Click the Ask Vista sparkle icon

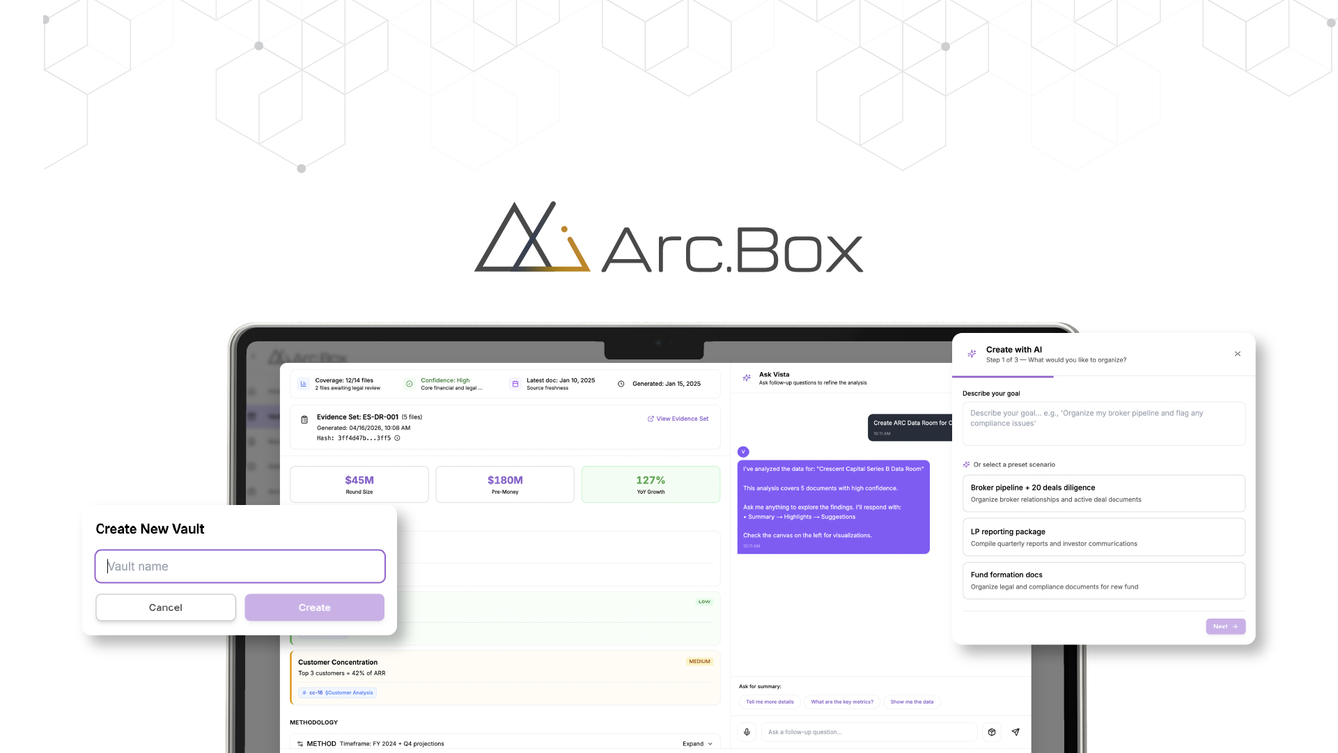(747, 378)
